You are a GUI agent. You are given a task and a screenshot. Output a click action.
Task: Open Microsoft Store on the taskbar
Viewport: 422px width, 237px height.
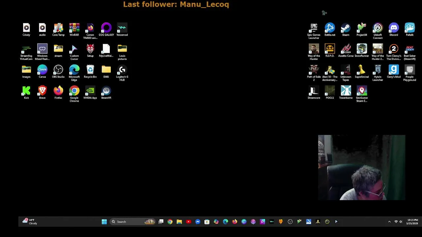pyautogui.click(x=207, y=222)
